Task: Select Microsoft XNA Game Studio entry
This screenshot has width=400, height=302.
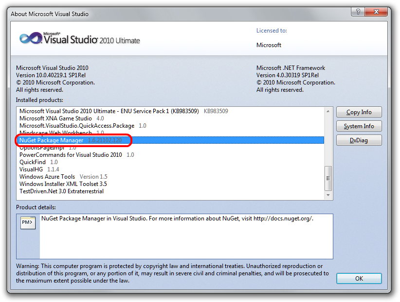Action: click(x=55, y=118)
